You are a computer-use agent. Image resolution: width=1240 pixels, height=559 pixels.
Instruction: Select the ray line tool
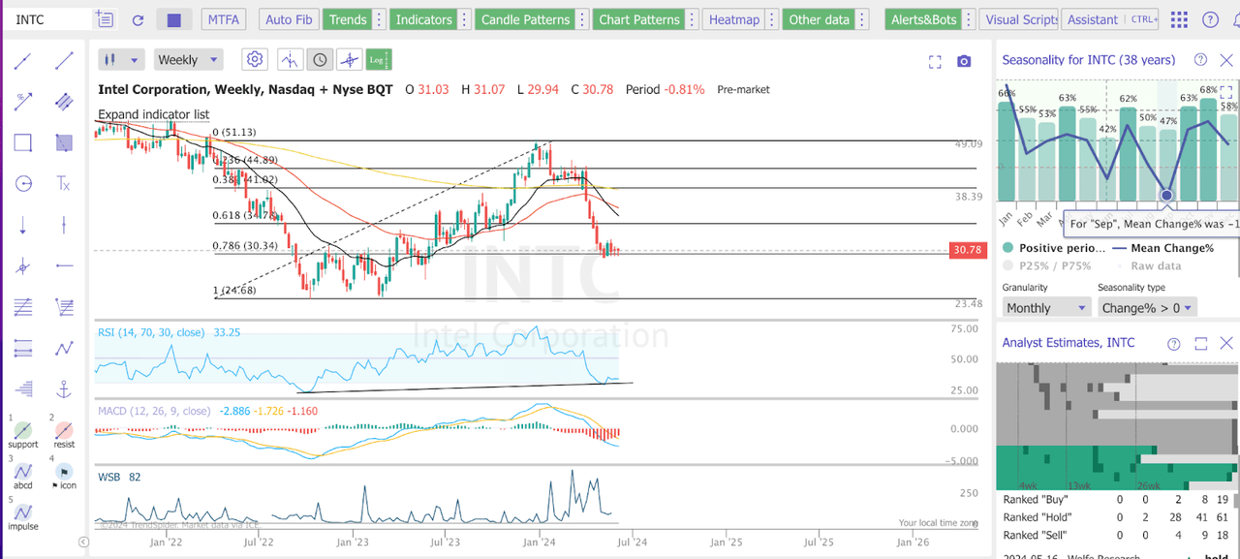pyautogui.click(x=64, y=60)
